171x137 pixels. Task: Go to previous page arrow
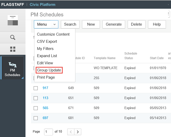click(x=71, y=132)
